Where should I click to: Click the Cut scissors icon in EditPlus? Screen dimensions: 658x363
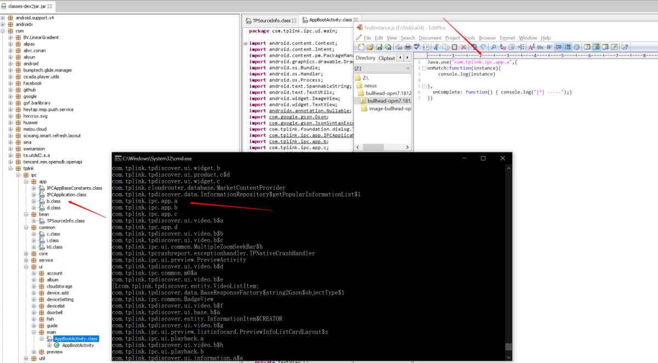coord(436,47)
